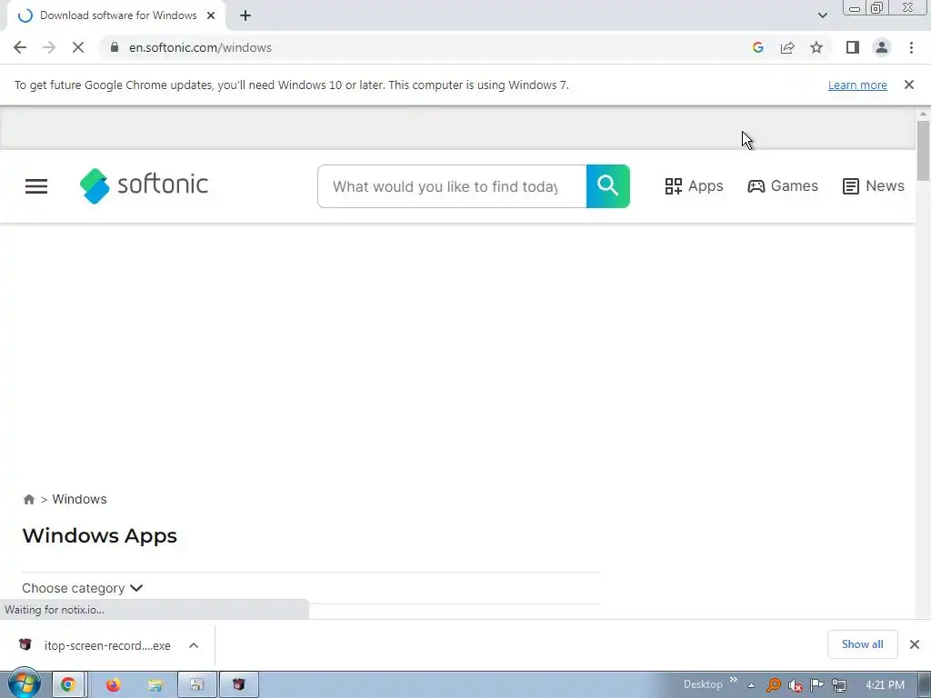Open the Action Center flag icon

817,685
